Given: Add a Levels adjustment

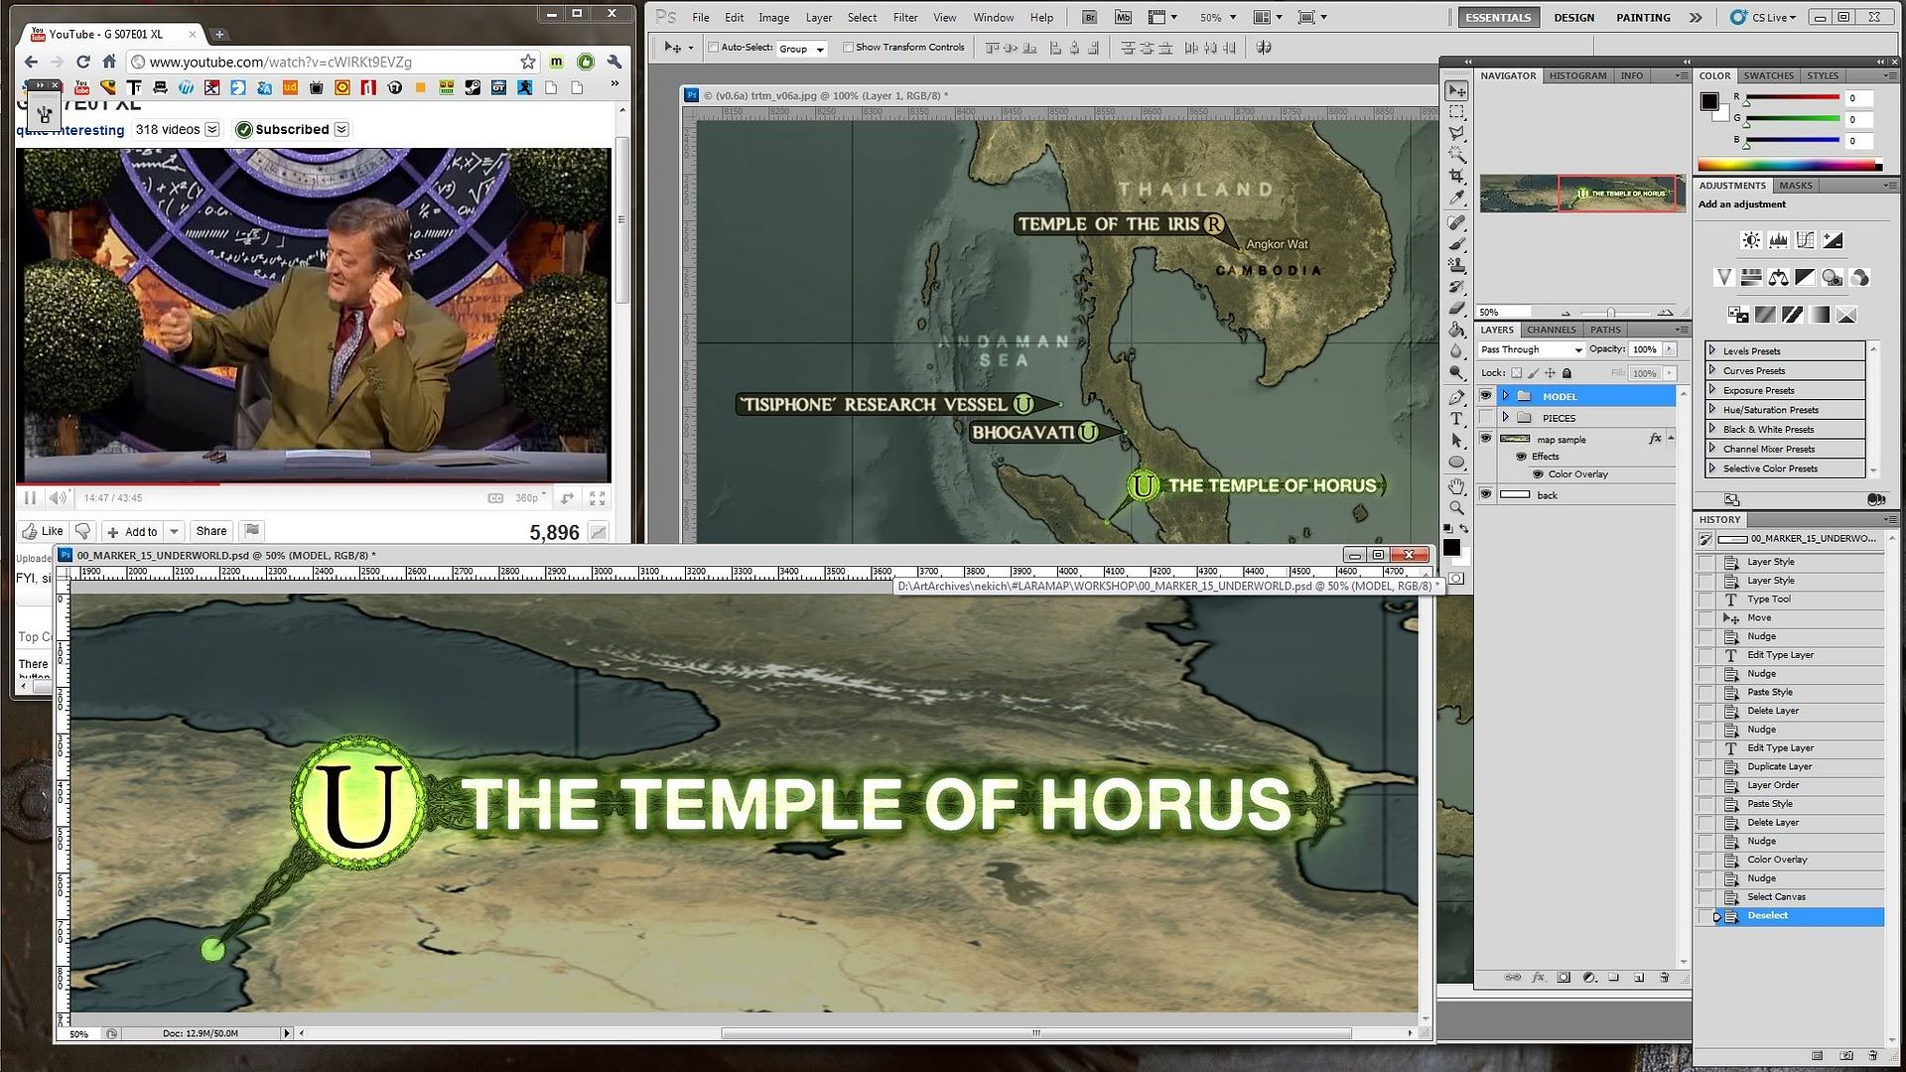Looking at the screenshot, I should [1778, 240].
